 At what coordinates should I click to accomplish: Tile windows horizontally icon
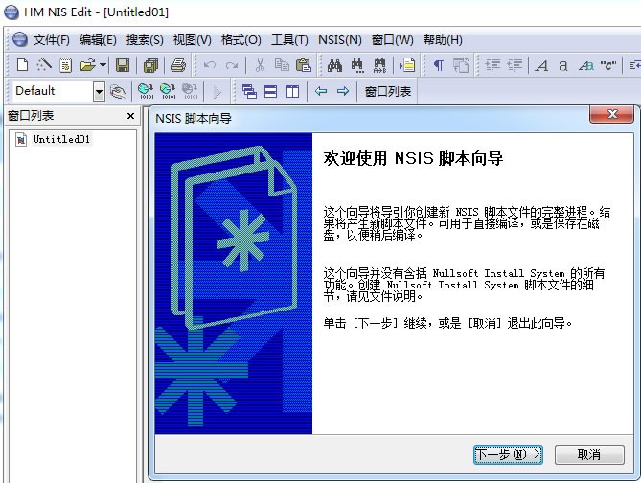270,91
